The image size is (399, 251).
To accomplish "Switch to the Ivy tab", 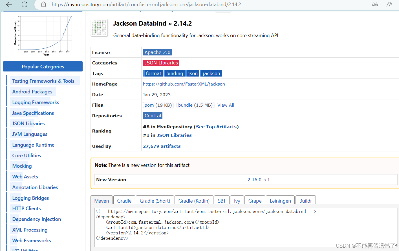I will coord(237,200).
